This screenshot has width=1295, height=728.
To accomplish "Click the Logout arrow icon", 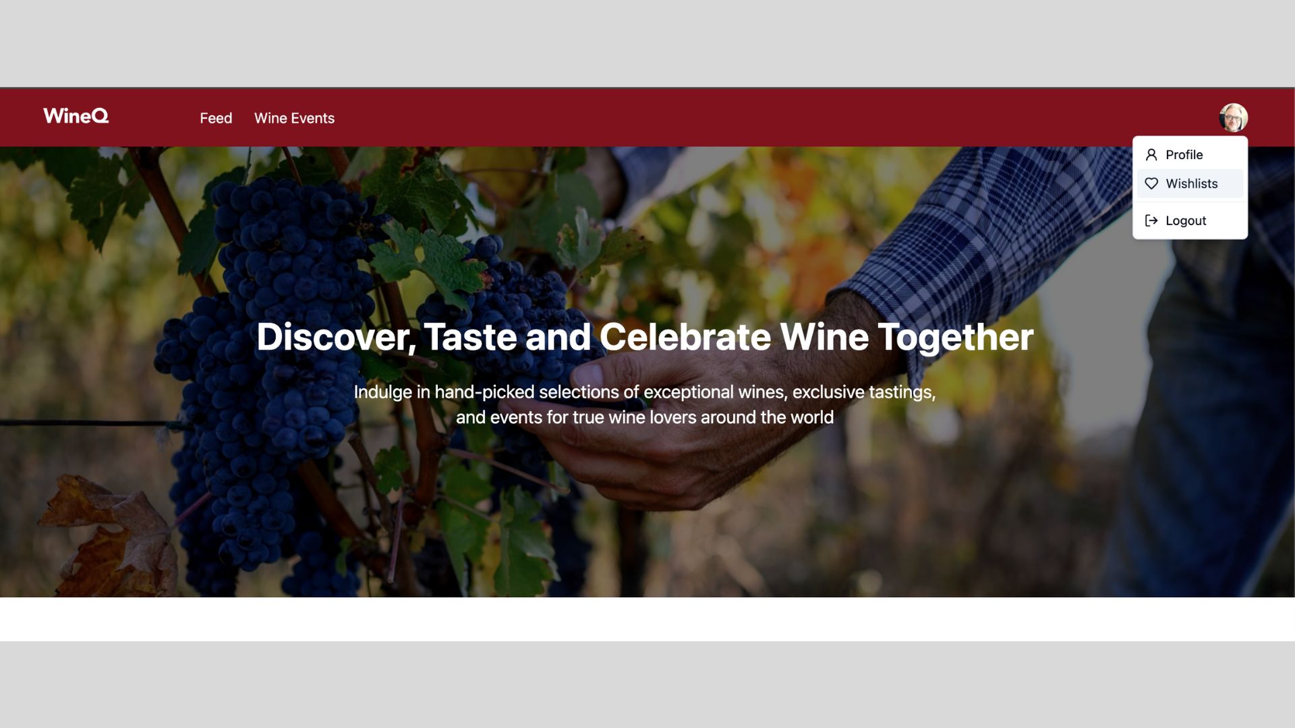I will pos(1151,220).
